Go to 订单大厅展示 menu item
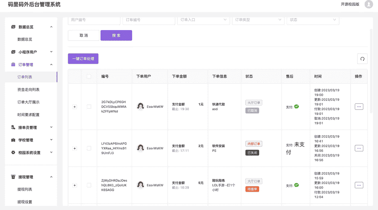The image size is (378, 210). [x=28, y=102]
